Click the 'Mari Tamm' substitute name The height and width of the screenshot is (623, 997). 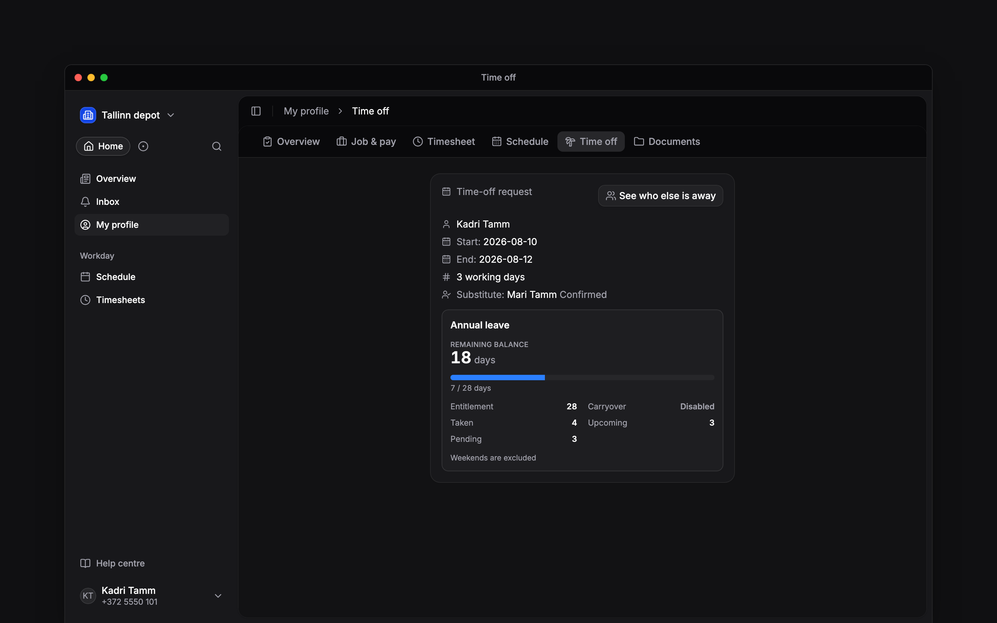coord(531,295)
